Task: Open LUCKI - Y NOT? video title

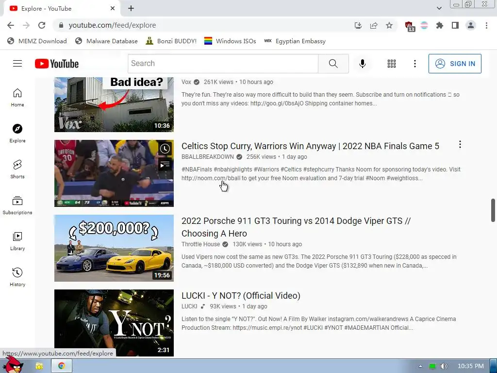Action: tap(241, 296)
